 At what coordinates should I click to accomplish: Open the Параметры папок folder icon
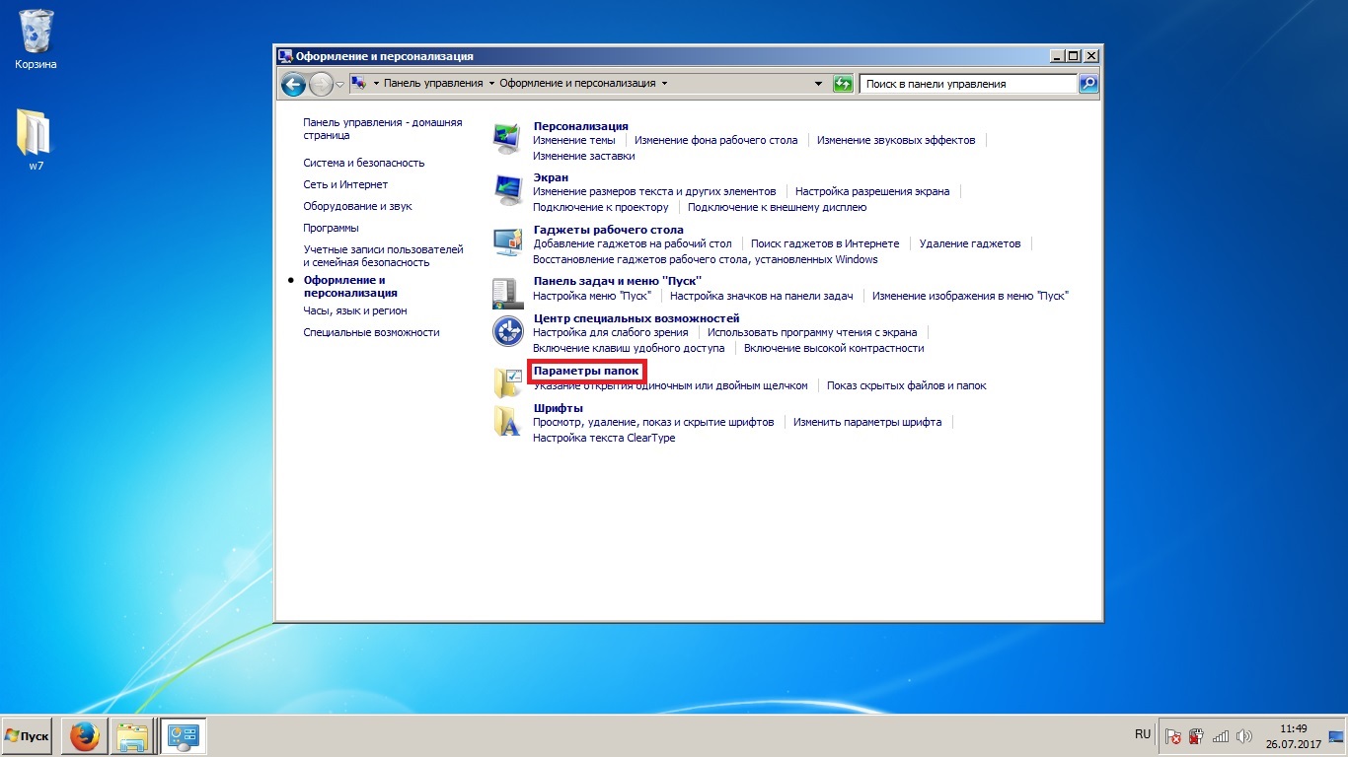click(507, 382)
